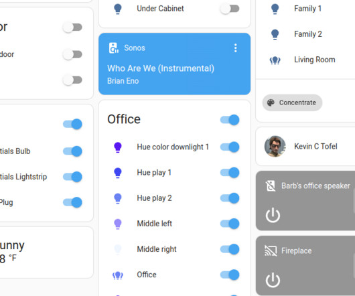Viewport: 355px width, 296px height.
Task: Toggle the switch beside the 'door' row
Action: click(72, 54)
